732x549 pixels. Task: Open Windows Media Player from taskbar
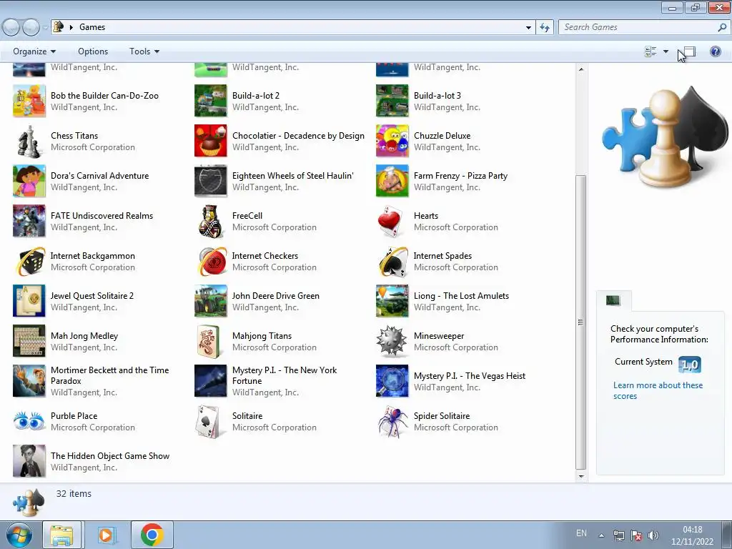pyautogui.click(x=106, y=535)
